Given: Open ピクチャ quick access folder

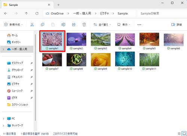Looking at the screenshot, I should (x=13, y=84).
